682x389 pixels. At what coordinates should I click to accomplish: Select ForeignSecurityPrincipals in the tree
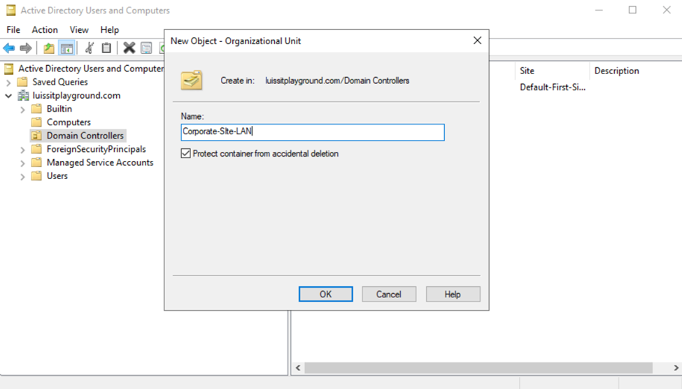pos(96,149)
